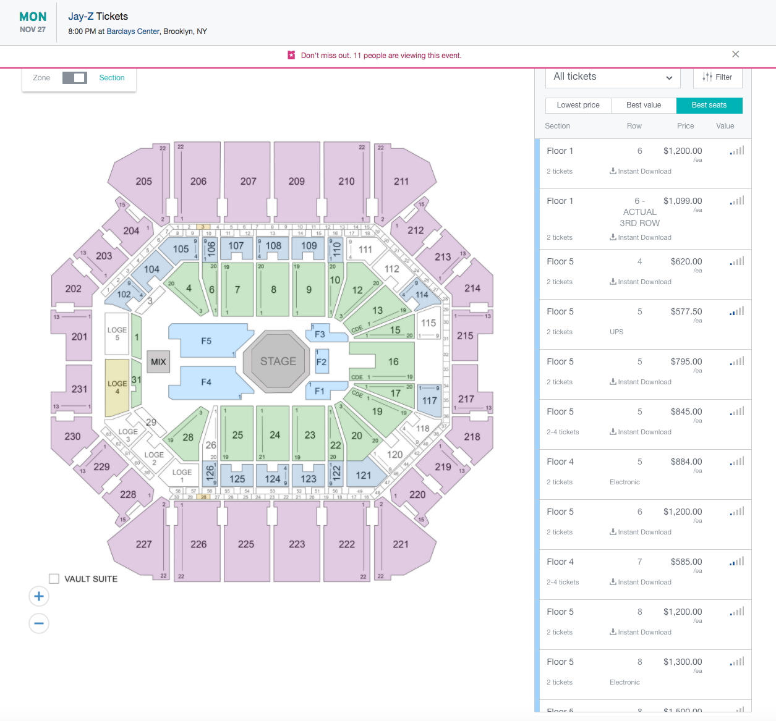776x721 pixels.
Task: Click the STAGE octagon on map
Action: coord(278,361)
